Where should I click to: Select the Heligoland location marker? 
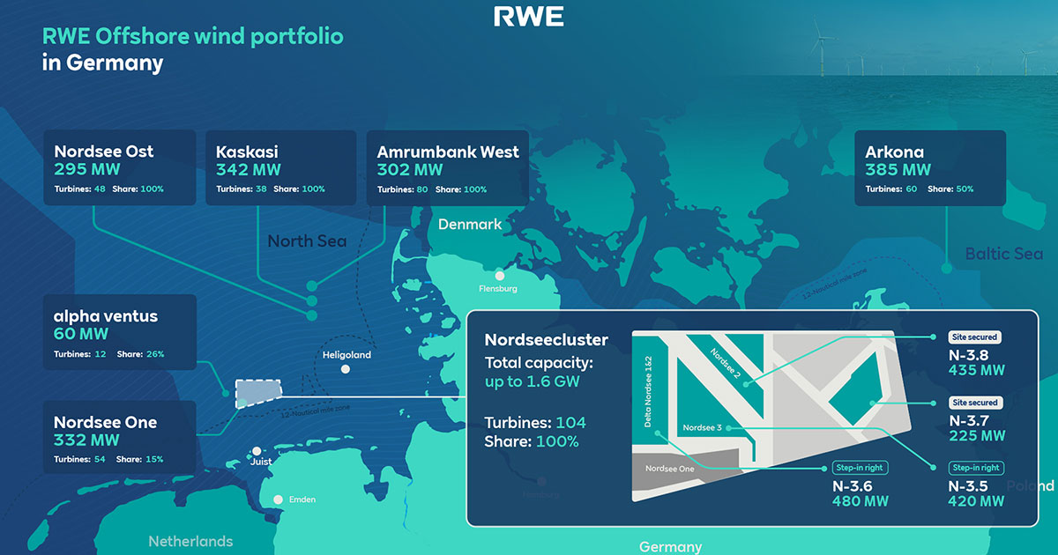tap(346, 367)
